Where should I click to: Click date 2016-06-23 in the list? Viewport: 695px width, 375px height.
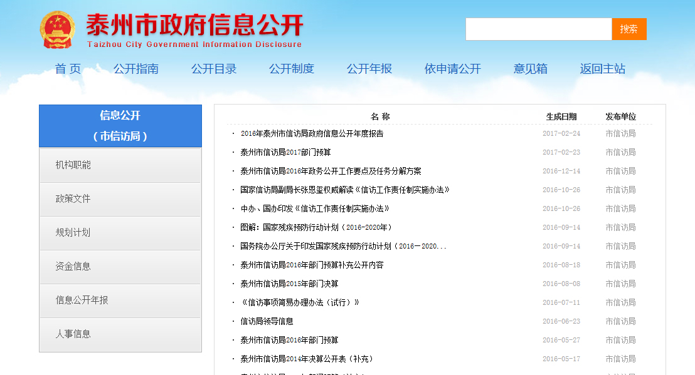click(x=561, y=322)
